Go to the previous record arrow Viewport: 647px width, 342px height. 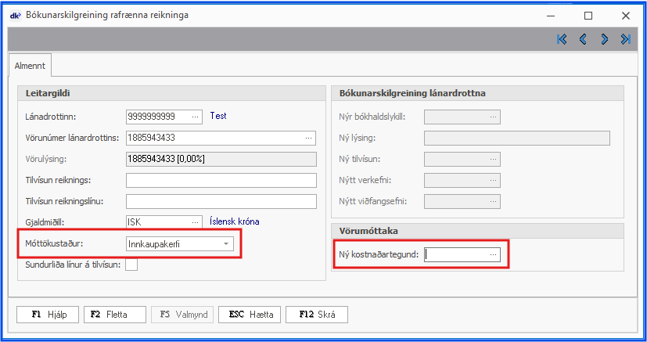[583, 39]
